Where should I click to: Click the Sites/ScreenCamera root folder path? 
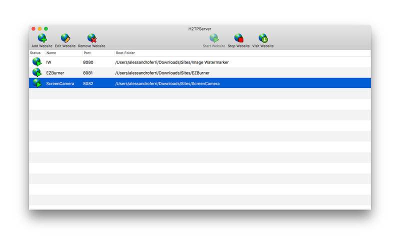167,83
